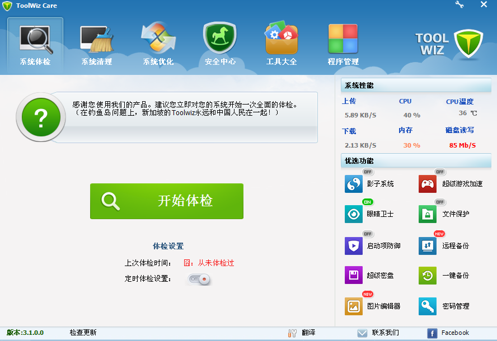Click the 优选功能 section header
Screen dimensions: 497x341
[416, 160]
